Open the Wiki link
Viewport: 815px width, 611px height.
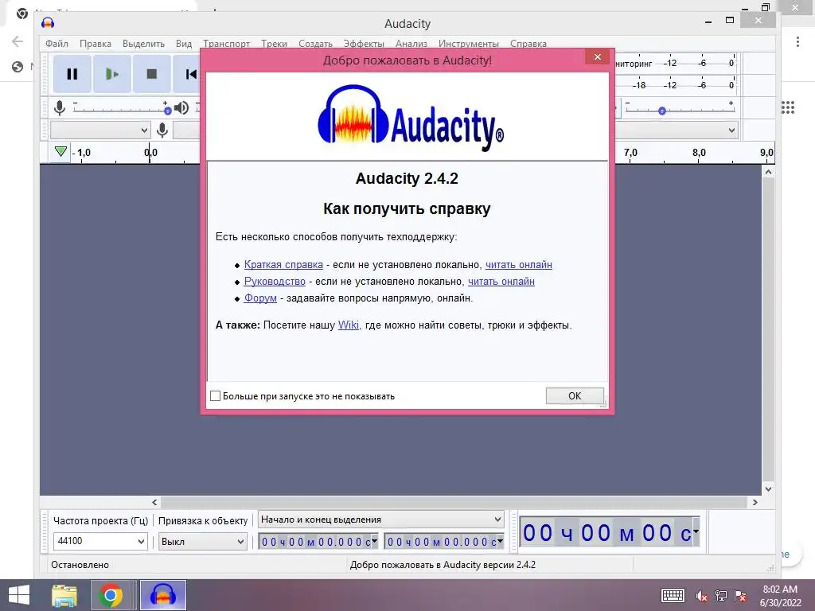349,325
